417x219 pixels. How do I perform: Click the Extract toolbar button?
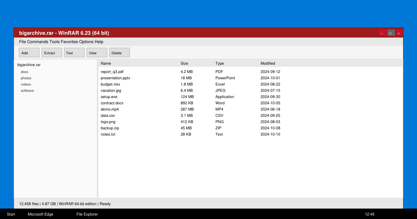pyautogui.click(x=52, y=52)
